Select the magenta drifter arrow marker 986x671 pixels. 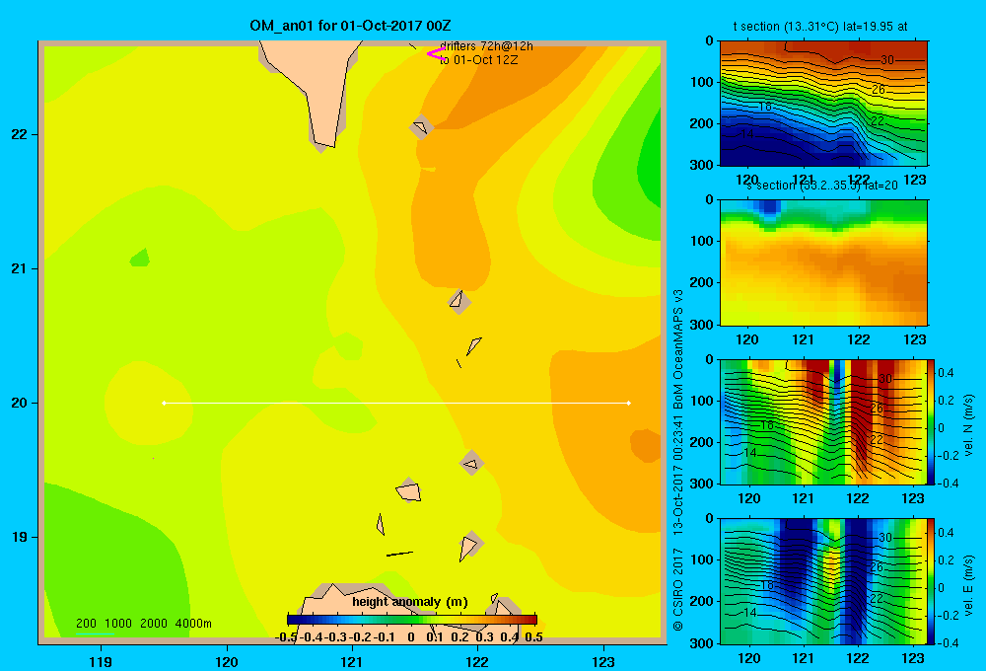coord(436,54)
